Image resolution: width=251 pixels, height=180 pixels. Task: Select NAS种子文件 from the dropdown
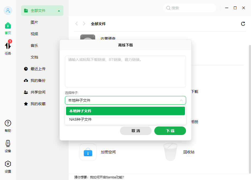pos(81,119)
